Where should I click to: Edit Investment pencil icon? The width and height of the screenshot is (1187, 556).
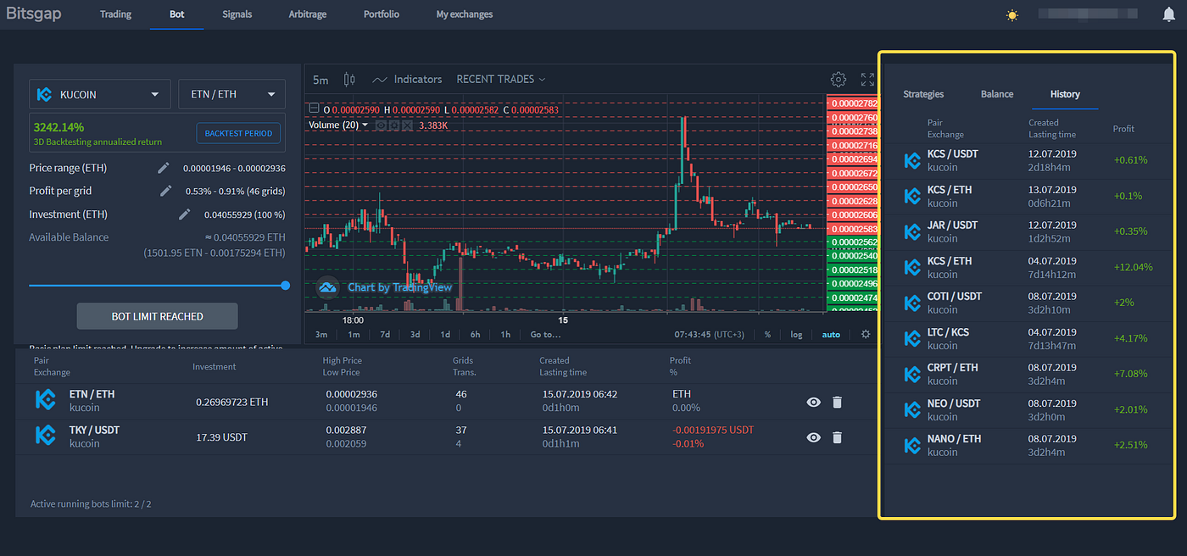tap(184, 214)
